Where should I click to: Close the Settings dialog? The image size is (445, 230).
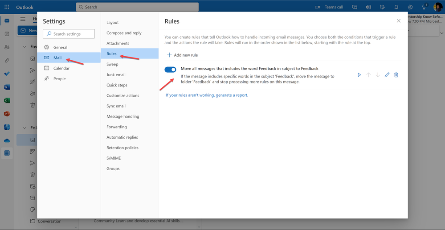399,21
